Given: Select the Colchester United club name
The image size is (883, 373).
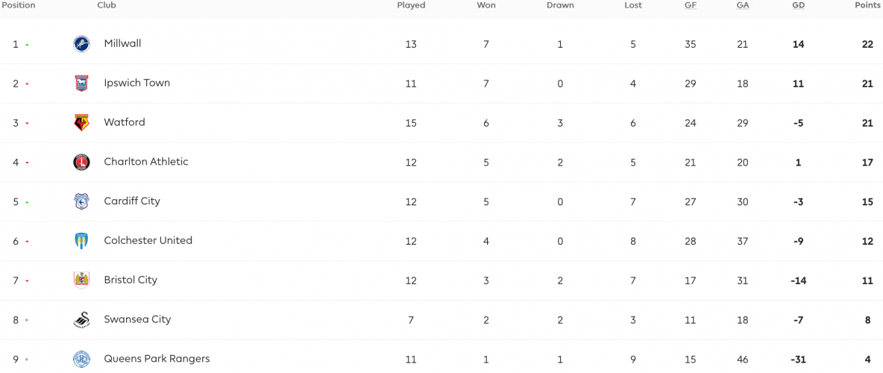Looking at the screenshot, I should point(148,240).
